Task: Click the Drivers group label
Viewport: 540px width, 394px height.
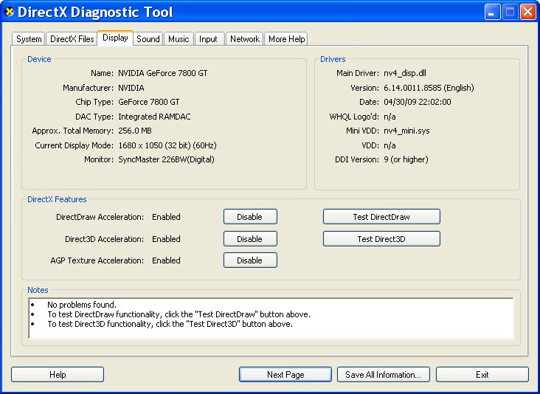Action: pyautogui.click(x=333, y=59)
